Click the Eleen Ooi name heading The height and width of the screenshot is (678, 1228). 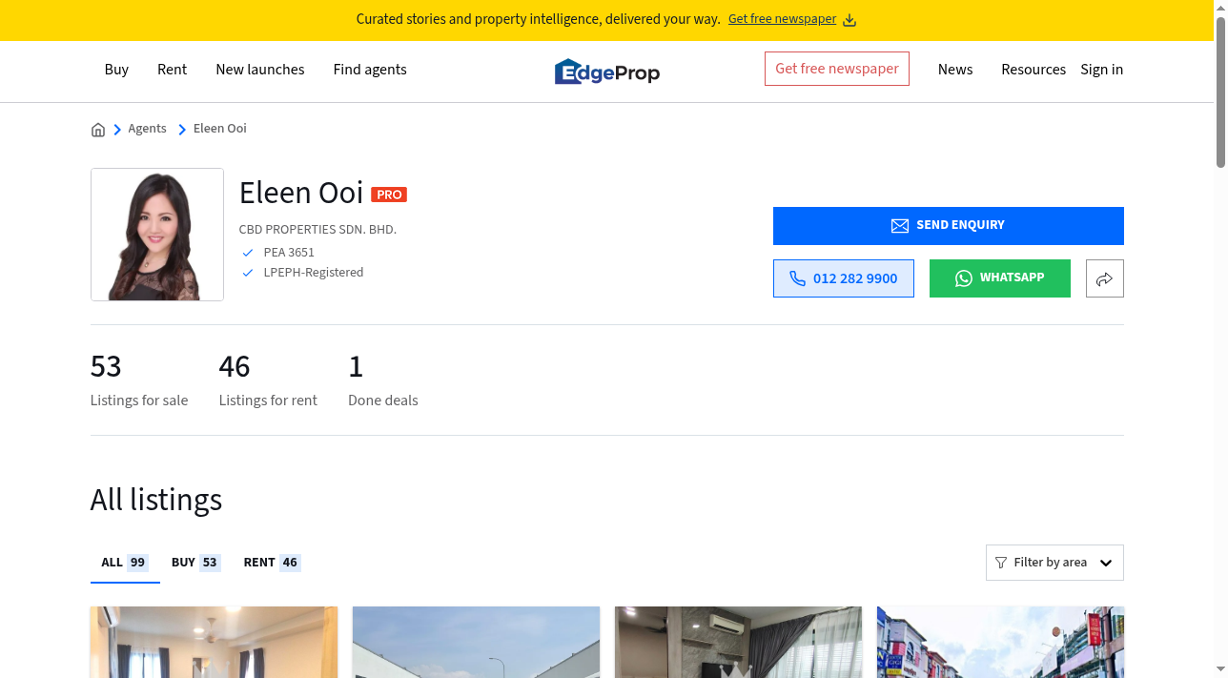click(301, 193)
